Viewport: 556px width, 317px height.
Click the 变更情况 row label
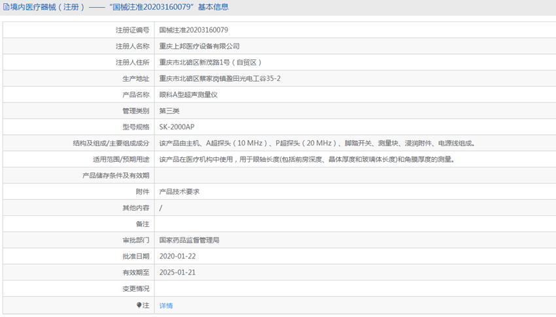pos(135,289)
